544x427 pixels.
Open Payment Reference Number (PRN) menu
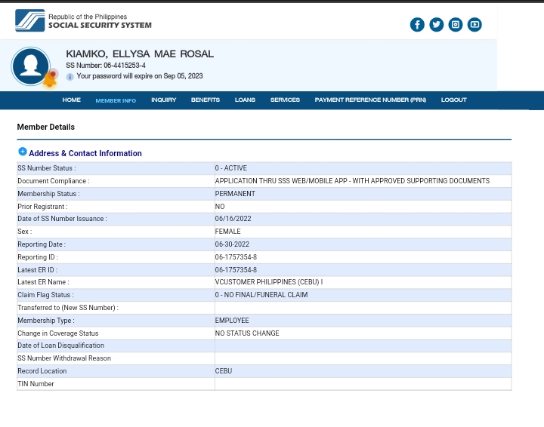point(370,100)
